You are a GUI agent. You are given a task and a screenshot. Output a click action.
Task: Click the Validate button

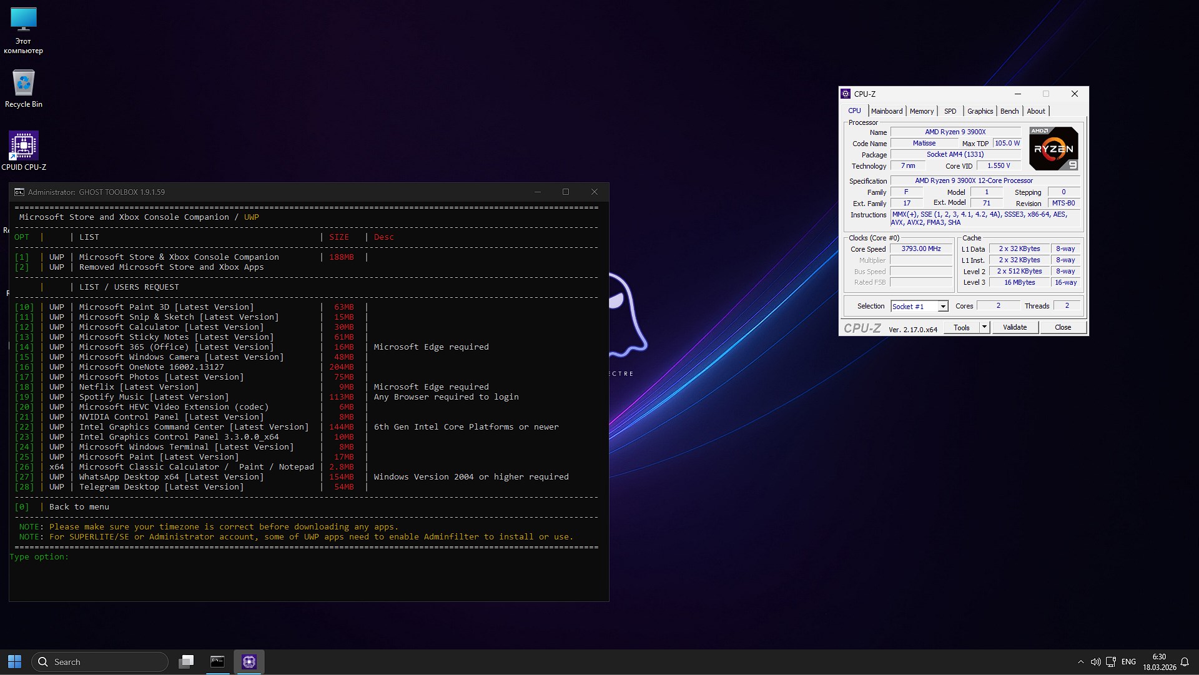click(1015, 327)
